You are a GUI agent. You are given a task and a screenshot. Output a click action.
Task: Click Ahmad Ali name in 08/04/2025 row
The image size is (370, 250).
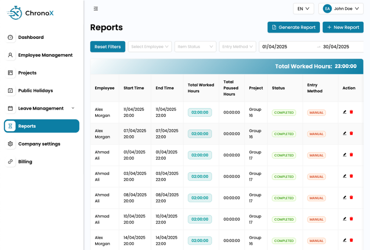coord(102,198)
